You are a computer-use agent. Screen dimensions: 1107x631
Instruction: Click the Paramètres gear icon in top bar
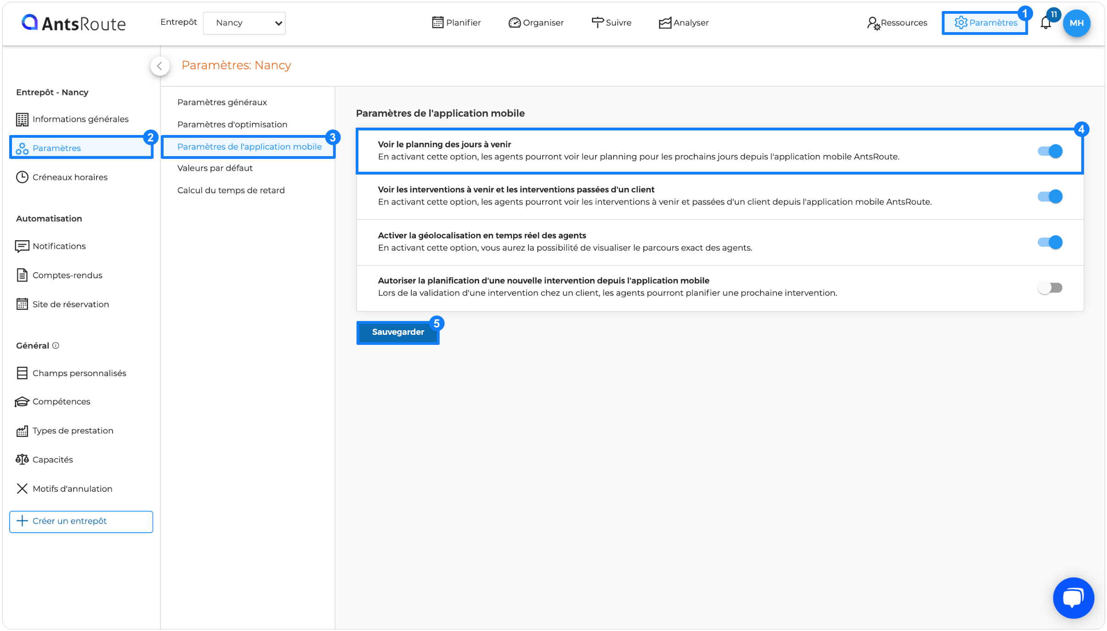coord(961,23)
